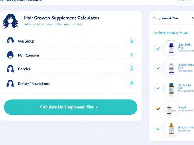Click the hair logo beside the calculator title
The width and height of the screenshot is (194, 145).
coord(11,21)
